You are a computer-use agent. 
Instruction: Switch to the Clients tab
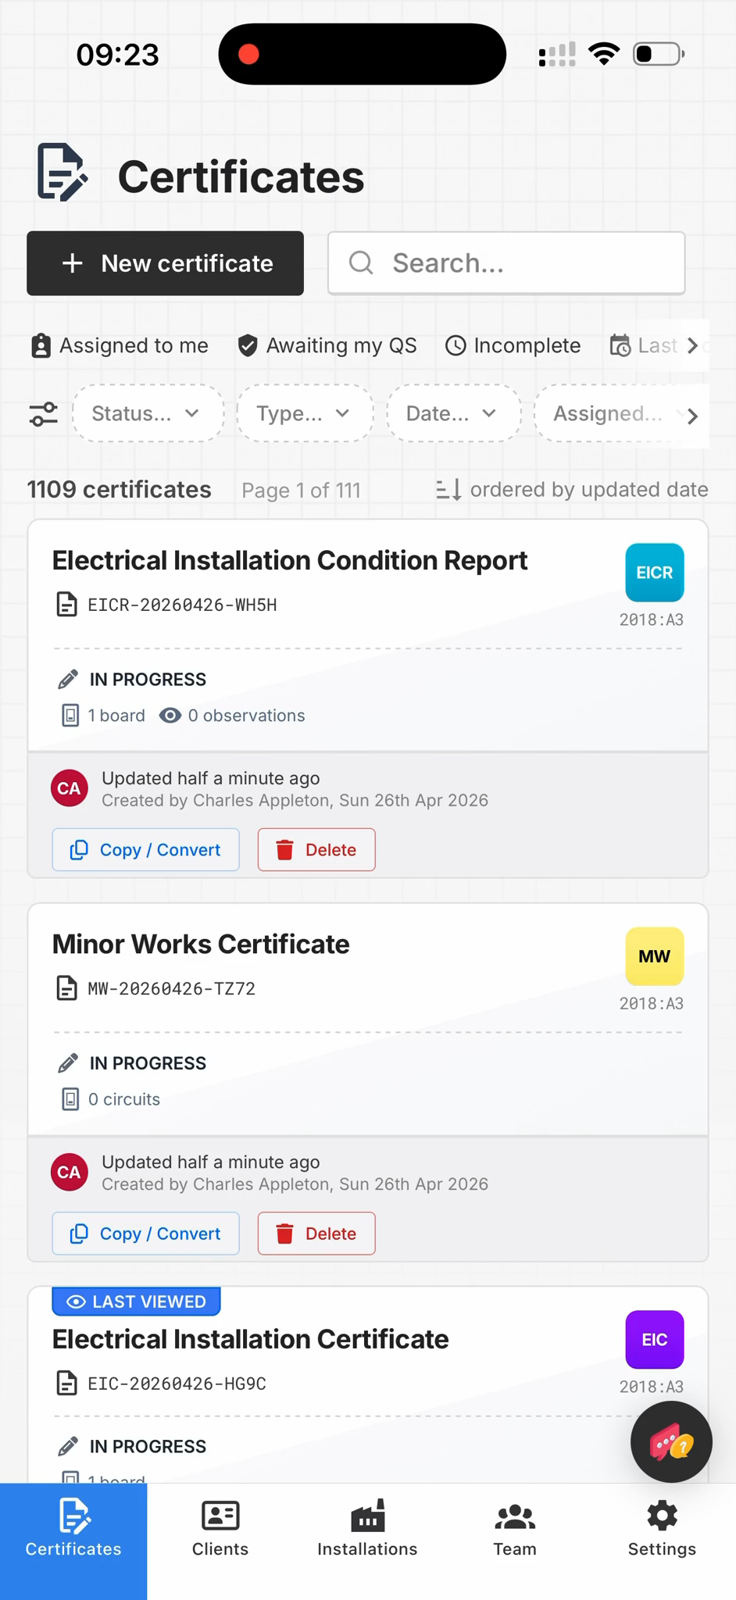220,1528
